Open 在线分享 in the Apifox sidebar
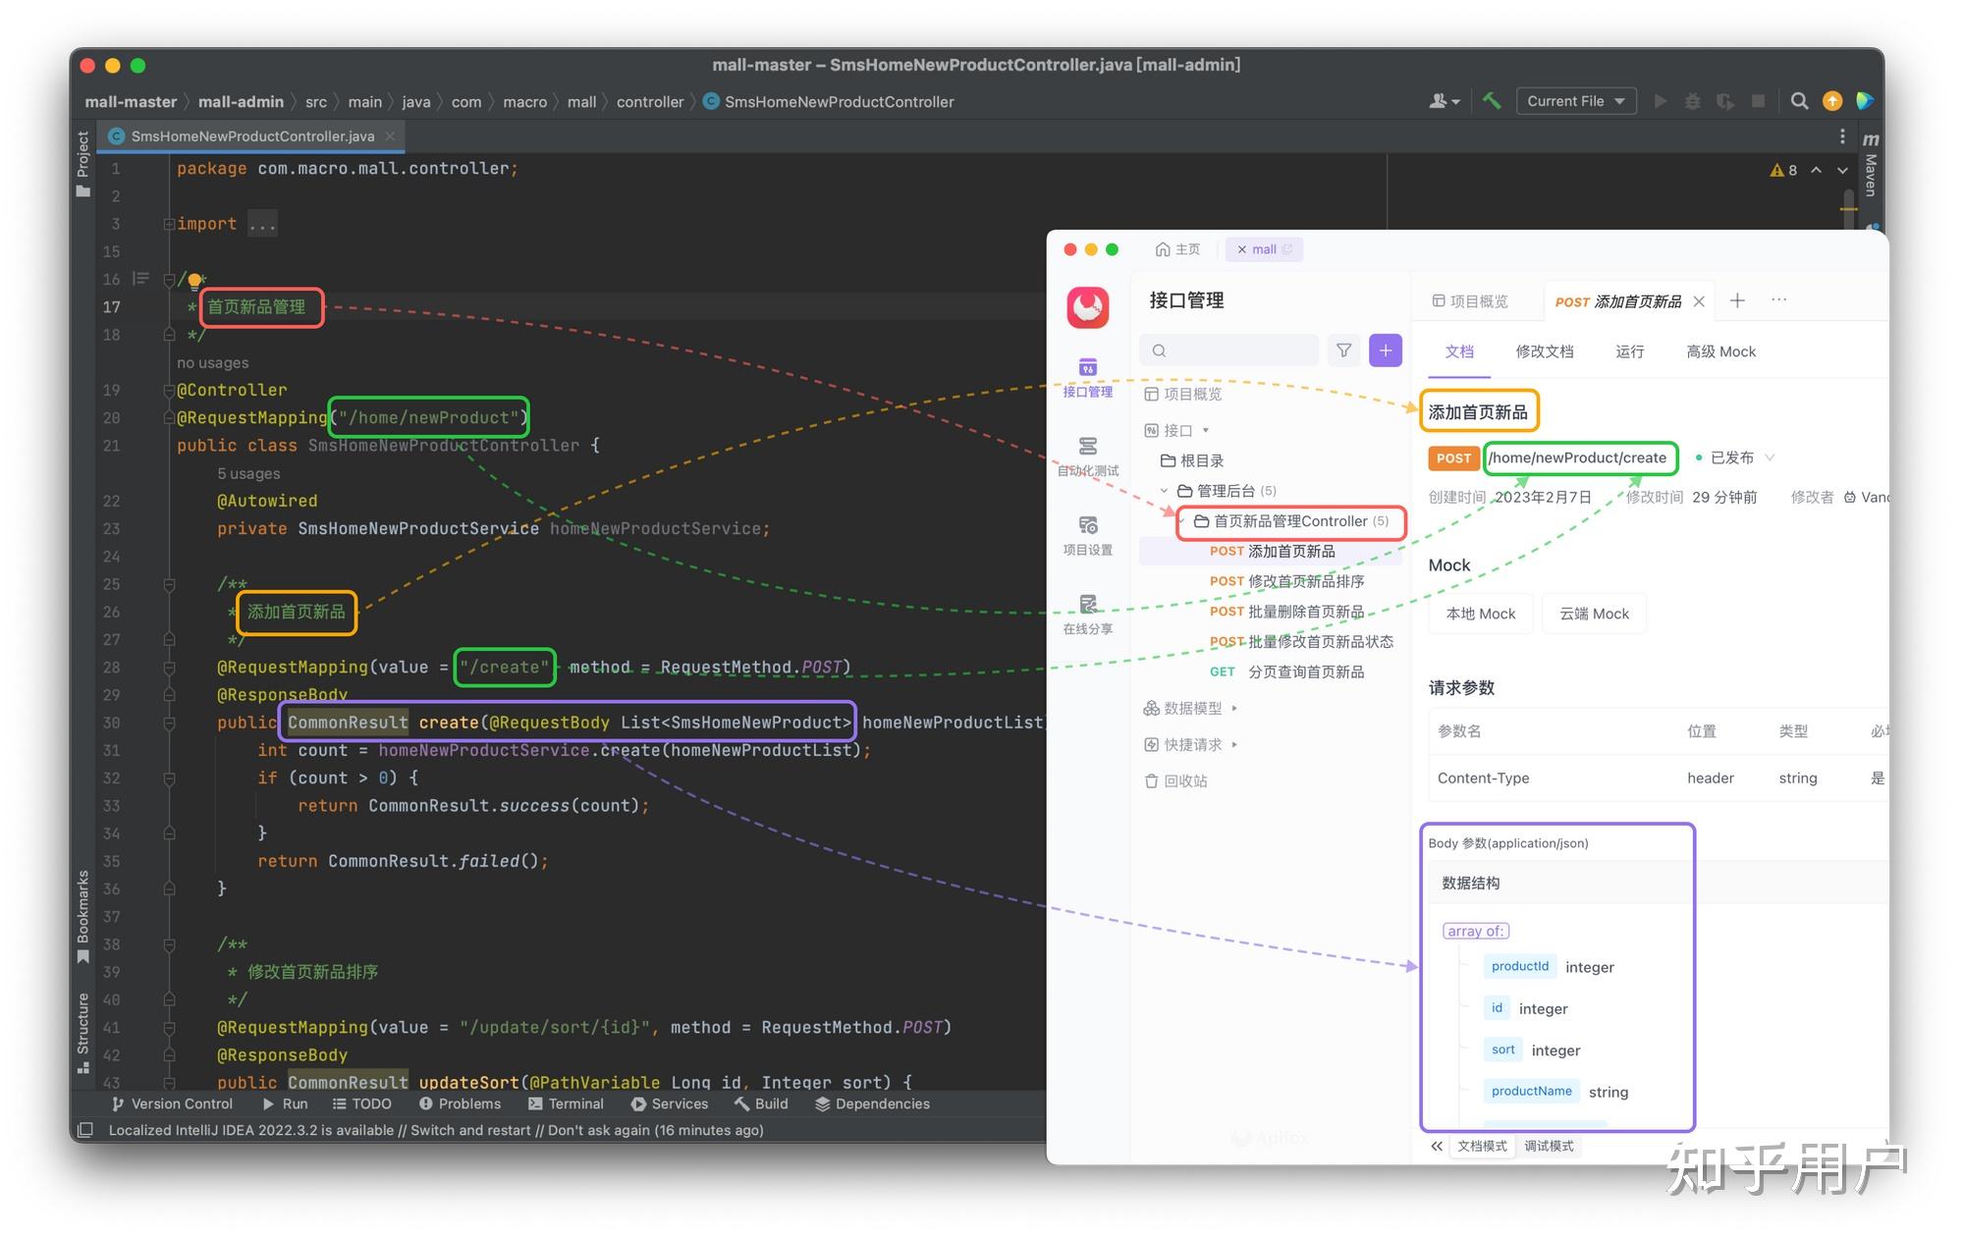The width and height of the screenshot is (1964, 1236). (x=1088, y=615)
